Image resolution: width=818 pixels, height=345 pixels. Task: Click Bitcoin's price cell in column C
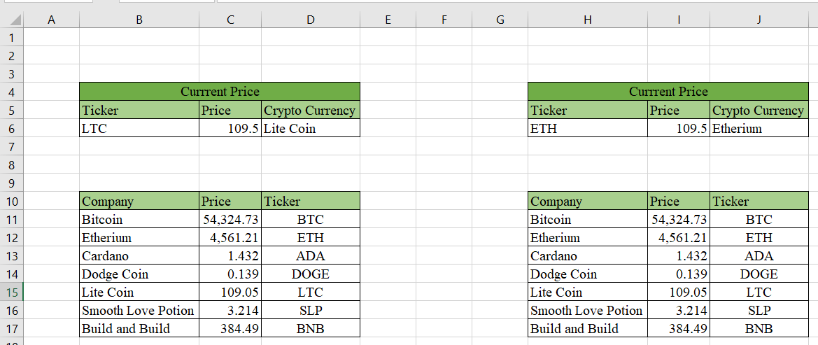(x=230, y=220)
